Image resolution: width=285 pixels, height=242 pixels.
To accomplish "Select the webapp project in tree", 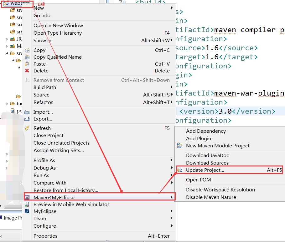I will click(x=18, y=3).
